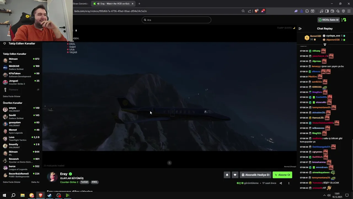This screenshot has width=353, height=199.
Task: Open the Brave Shields icon in the address bar
Action: pyautogui.click(x=256, y=11)
